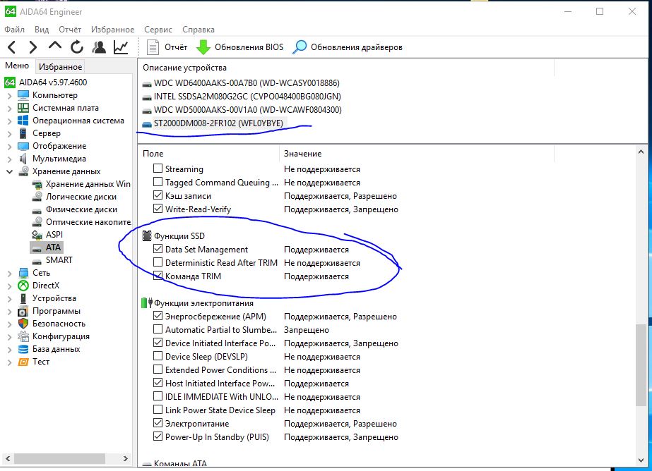Image resolution: width=652 pixels, height=471 pixels.
Task: Toggle Tagged Command Queuing checkbox
Action: coord(158,182)
